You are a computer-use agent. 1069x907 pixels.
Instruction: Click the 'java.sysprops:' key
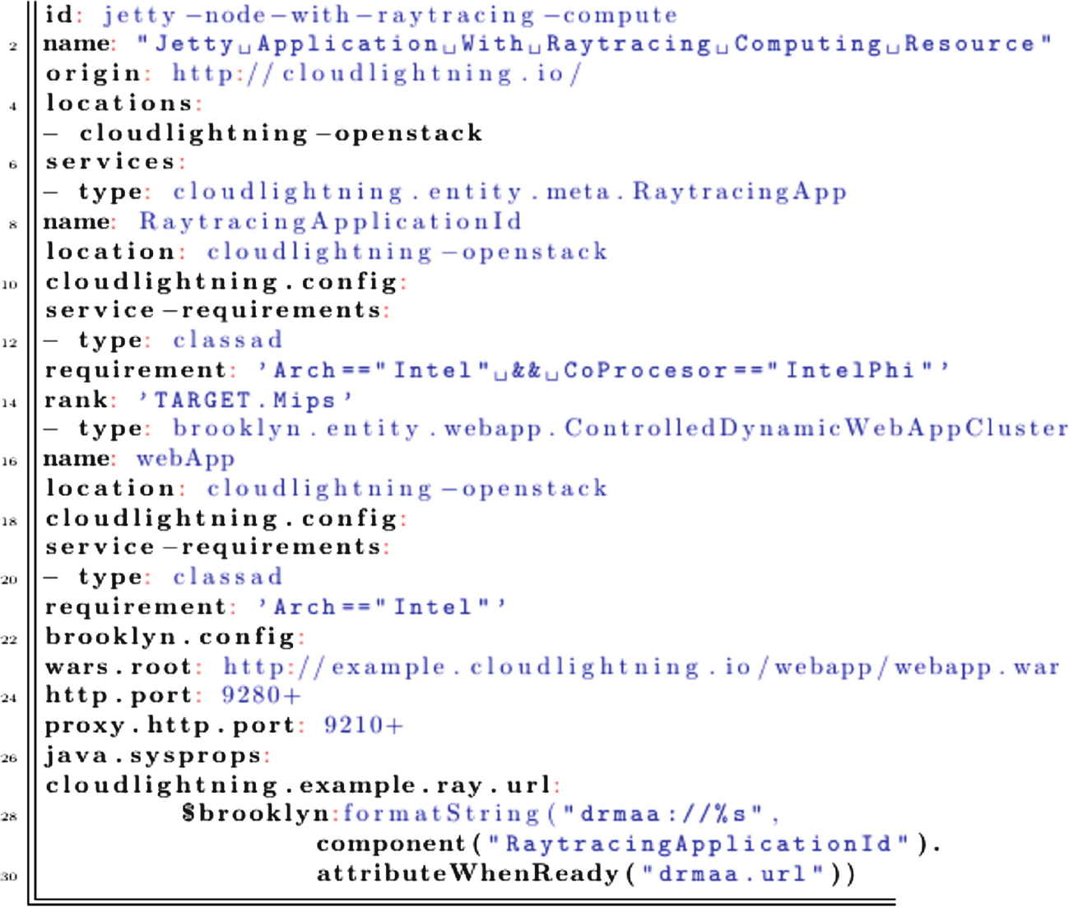(x=157, y=755)
